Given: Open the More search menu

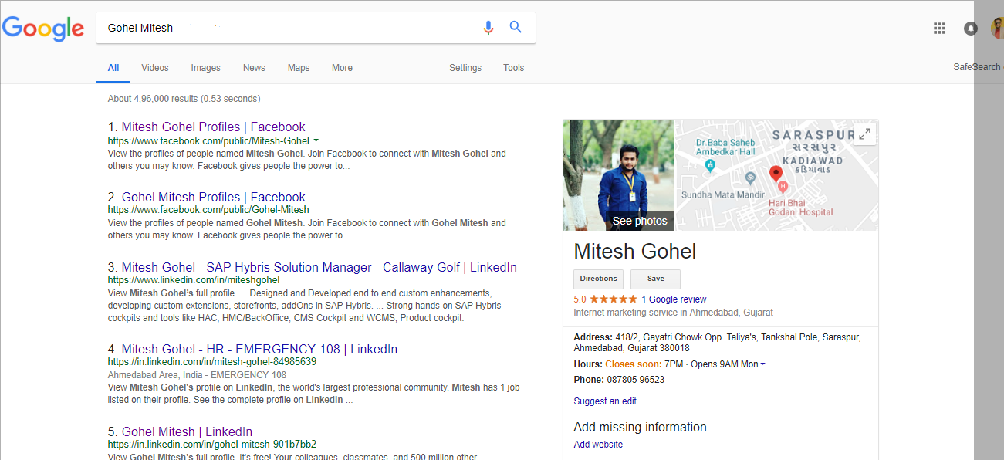Looking at the screenshot, I should tap(342, 68).
